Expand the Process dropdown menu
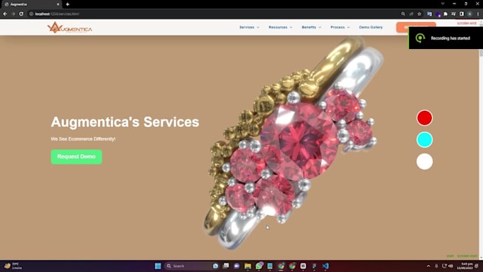Viewport: 483px width, 272px height. point(340,27)
